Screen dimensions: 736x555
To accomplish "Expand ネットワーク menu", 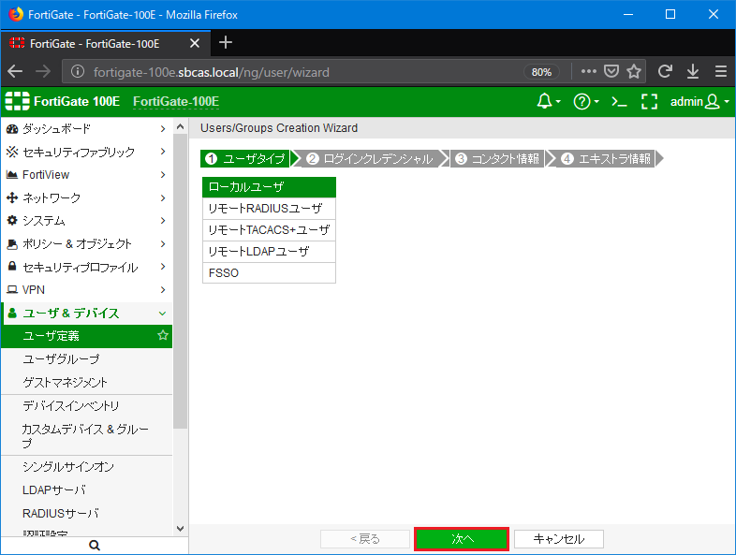I will pos(86,197).
